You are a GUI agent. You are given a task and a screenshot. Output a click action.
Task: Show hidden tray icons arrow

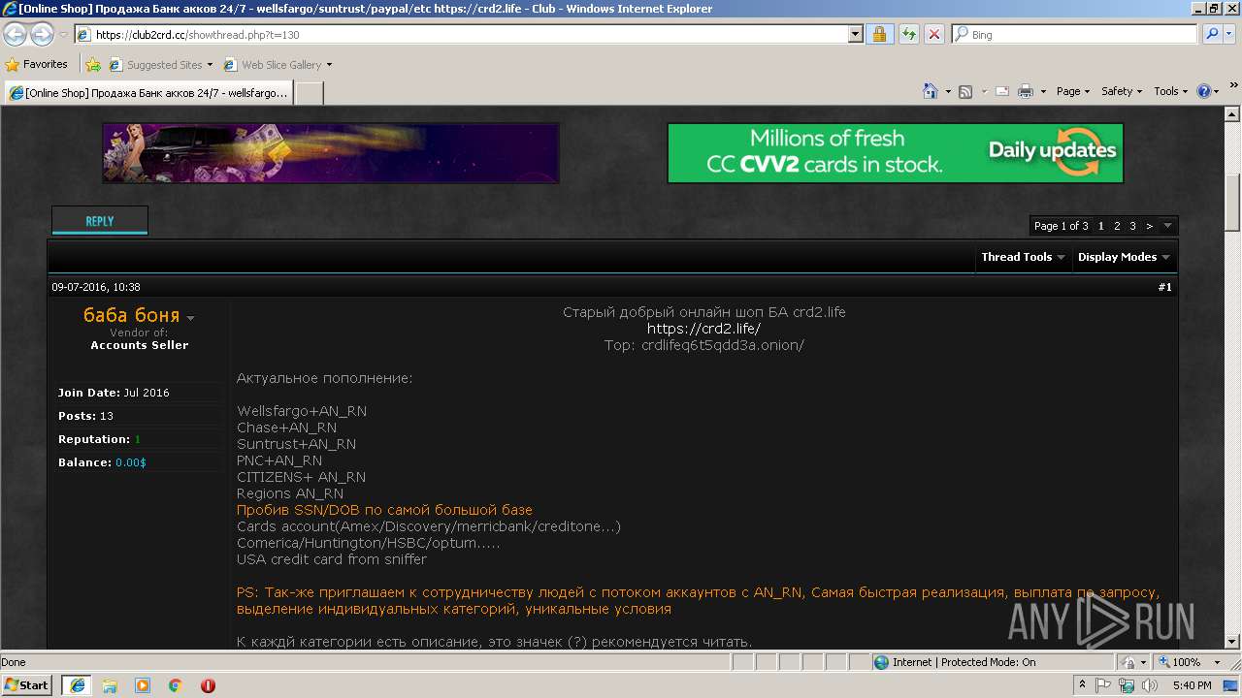(1082, 685)
